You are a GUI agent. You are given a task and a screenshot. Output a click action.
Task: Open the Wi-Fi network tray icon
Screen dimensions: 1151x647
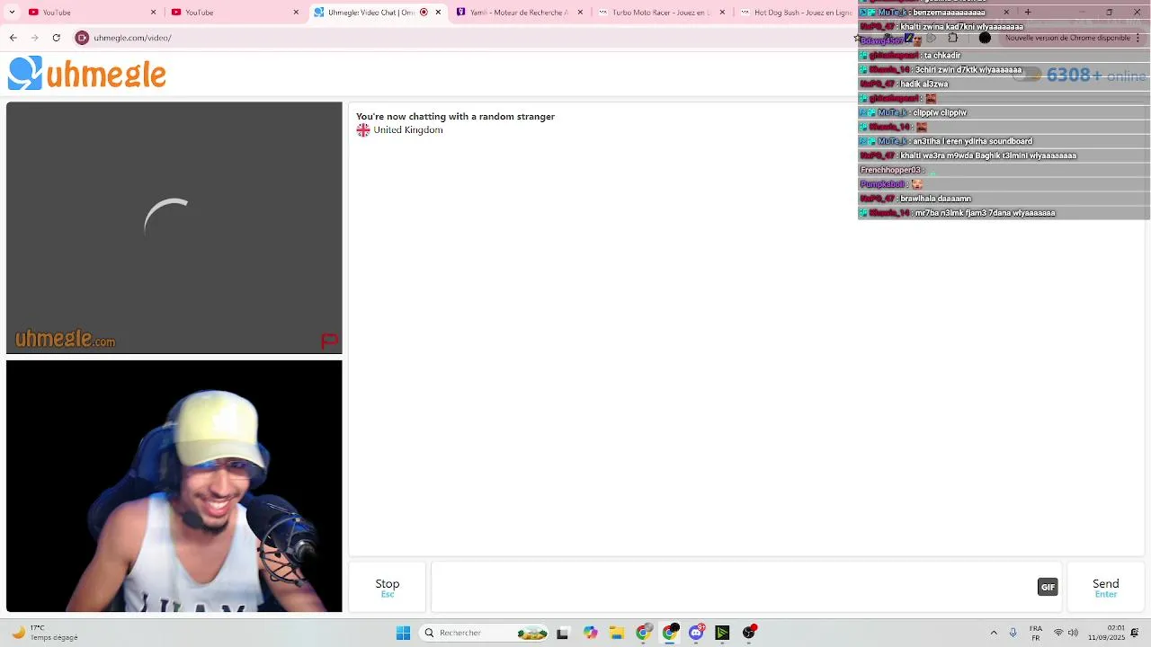(x=1058, y=633)
